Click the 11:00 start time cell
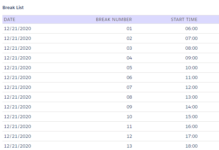This screenshot has height=150, width=219. [x=191, y=78]
